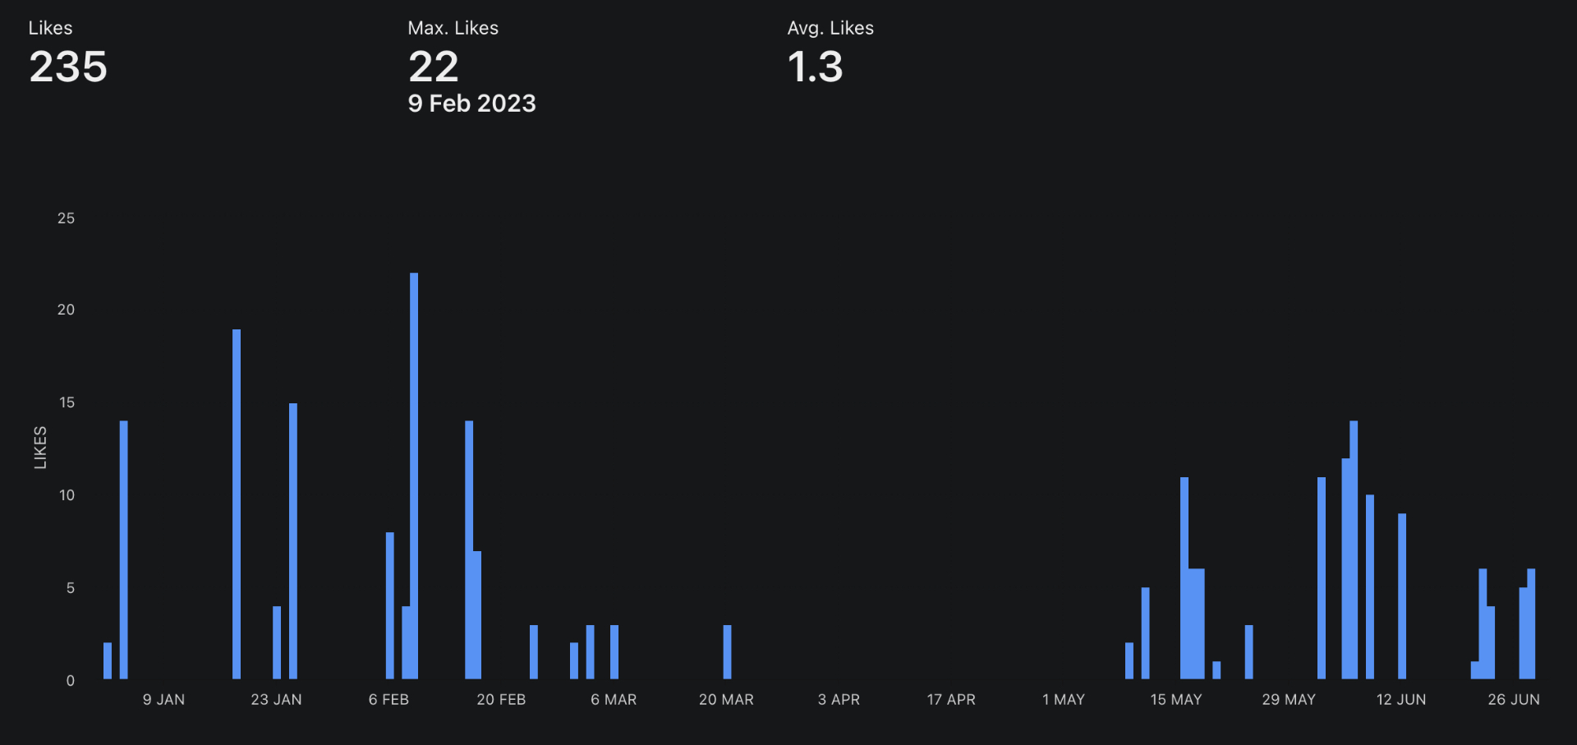Click the 10 tick on the y-axis
This screenshot has height=745, width=1577.
(x=67, y=495)
